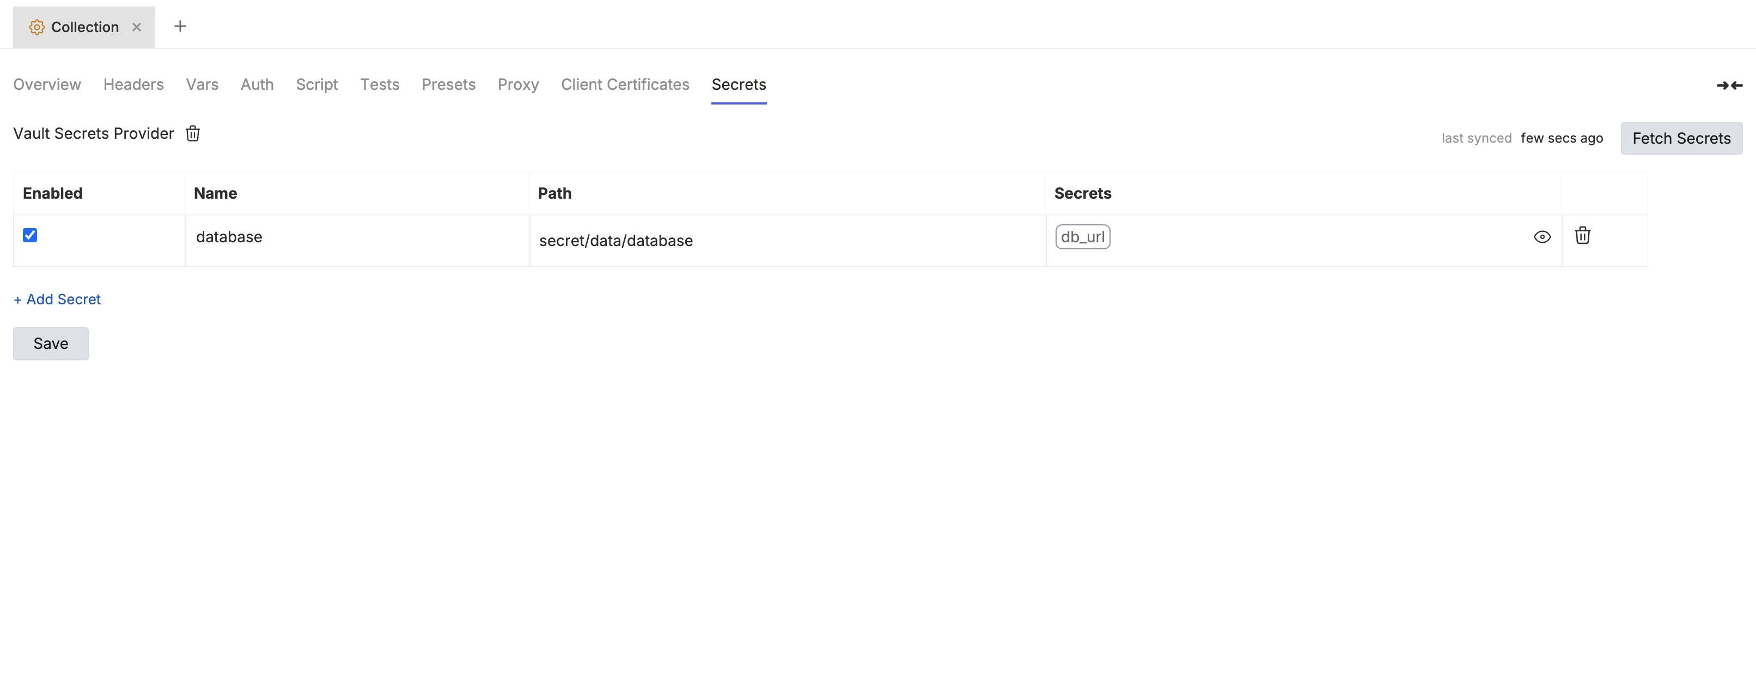
Task: Reveal the db_url secret with the eye icon
Action: 1542,237
